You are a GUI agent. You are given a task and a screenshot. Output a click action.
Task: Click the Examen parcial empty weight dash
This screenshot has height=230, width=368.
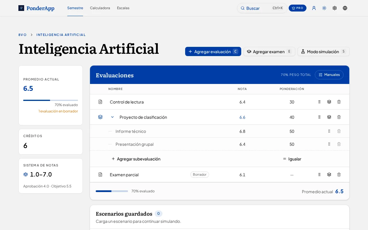click(x=292, y=175)
